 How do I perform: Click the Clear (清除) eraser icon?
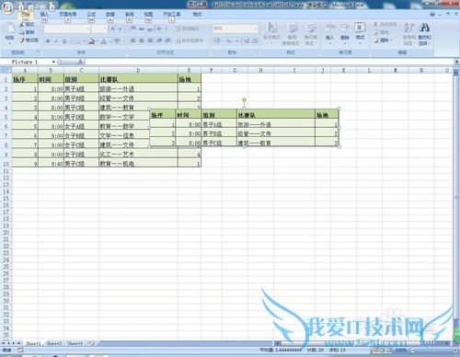point(376,40)
